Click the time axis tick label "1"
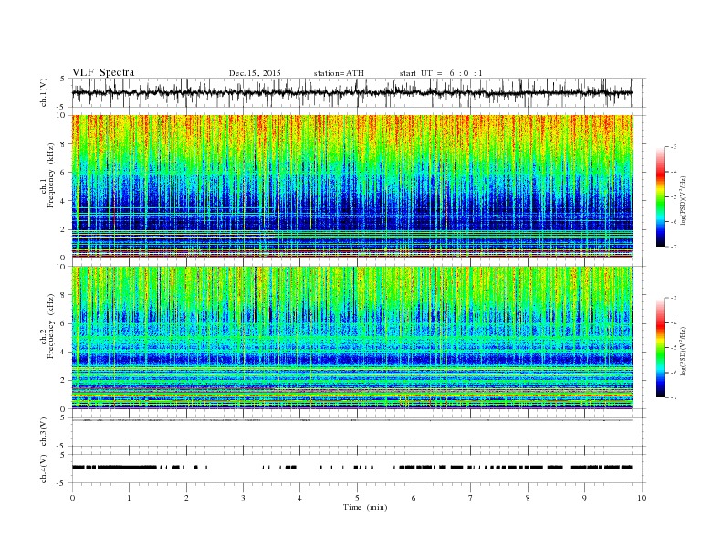723x559 pixels. [129, 498]
